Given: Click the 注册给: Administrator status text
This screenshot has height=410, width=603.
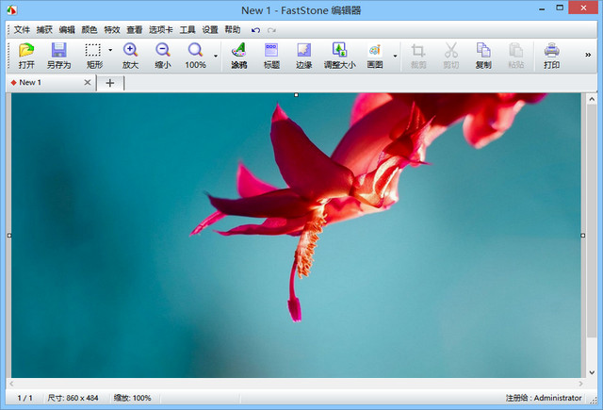Looking at the screenshot, I should coord(544,398).
